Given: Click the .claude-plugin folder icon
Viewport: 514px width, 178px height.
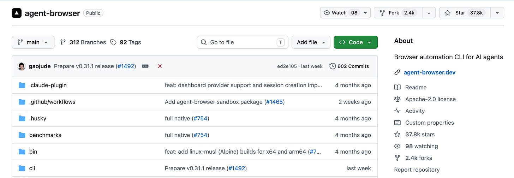Looking at the screenshot, I should (x=22, y=85).
